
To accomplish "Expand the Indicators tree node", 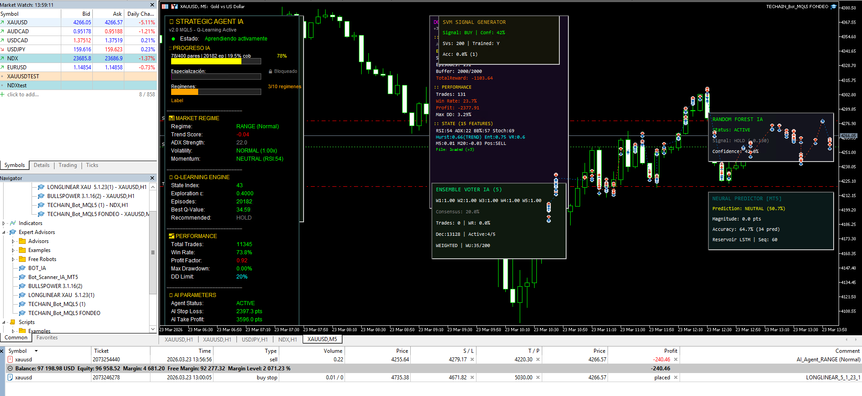I will 4,223.
